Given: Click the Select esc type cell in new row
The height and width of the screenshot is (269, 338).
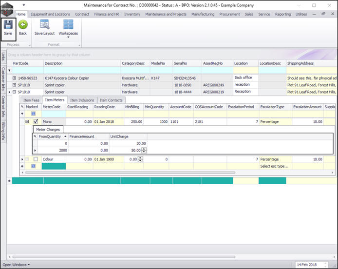Looking at the screenshot, I should [x=275, y=166].
